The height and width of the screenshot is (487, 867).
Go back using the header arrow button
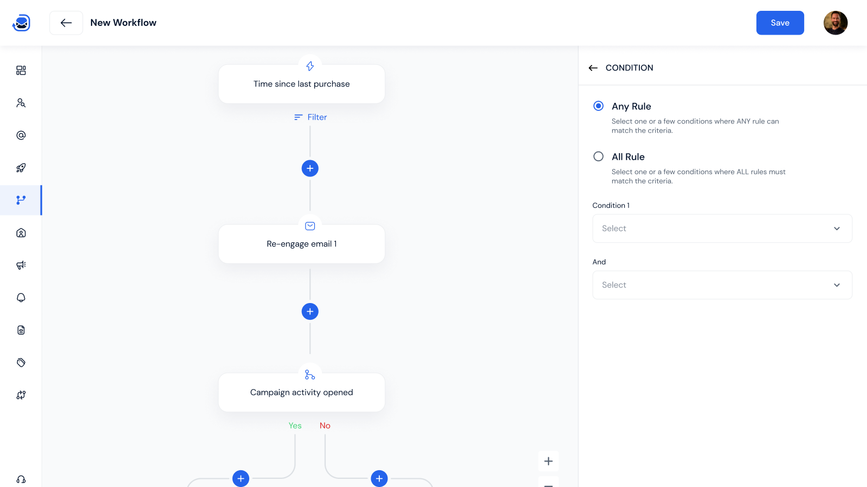66,23
